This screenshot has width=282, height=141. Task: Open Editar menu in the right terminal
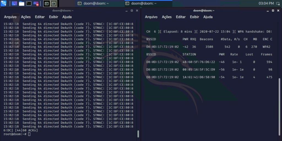click(181, 17)
